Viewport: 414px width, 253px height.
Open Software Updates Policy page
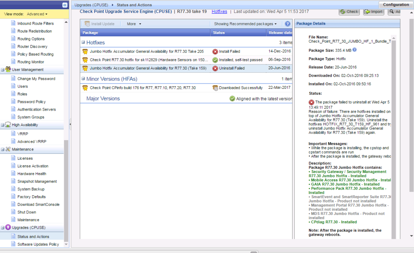point(38,244)
